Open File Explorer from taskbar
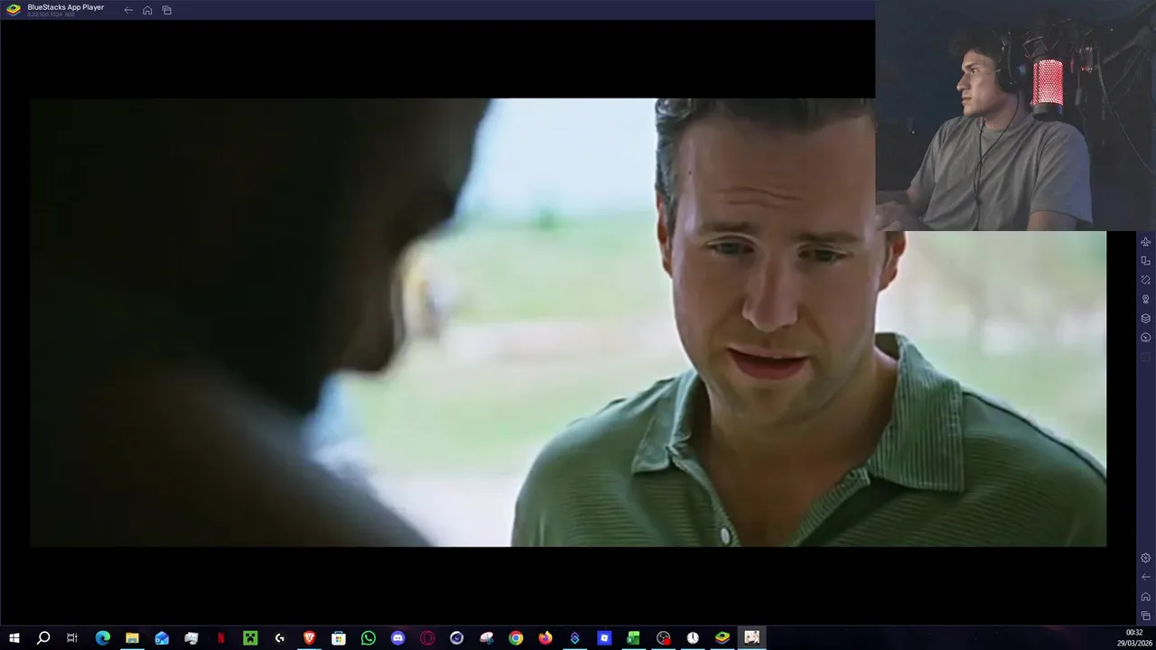Viewport: 1156px width, 650px height. pyautogui.click(x=132, y=638)
